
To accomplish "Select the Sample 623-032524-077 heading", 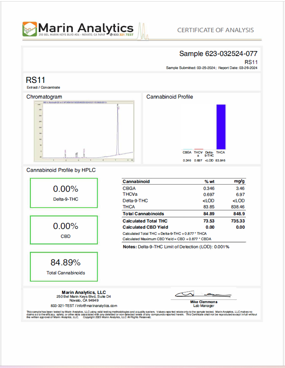I will click(x=218, y=54).
